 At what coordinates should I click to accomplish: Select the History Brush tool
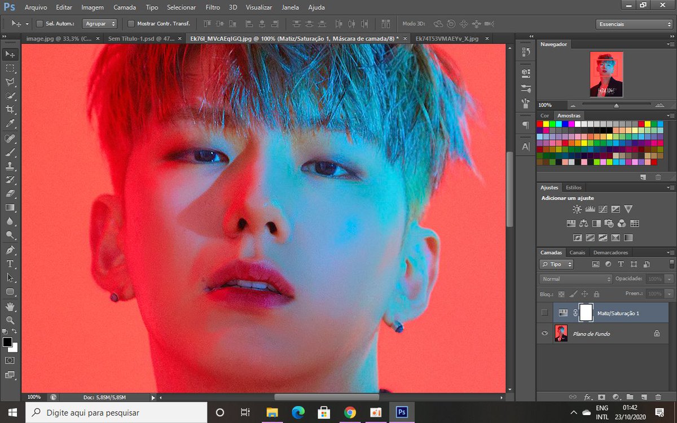(x=10, y=180)
